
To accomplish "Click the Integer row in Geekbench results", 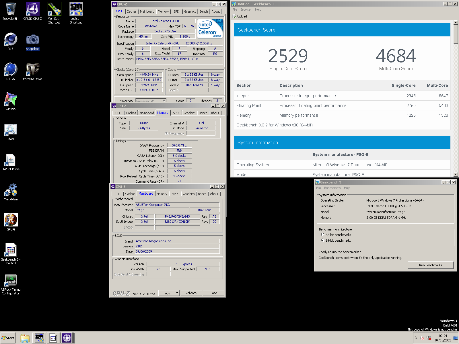I will (342, 96).
